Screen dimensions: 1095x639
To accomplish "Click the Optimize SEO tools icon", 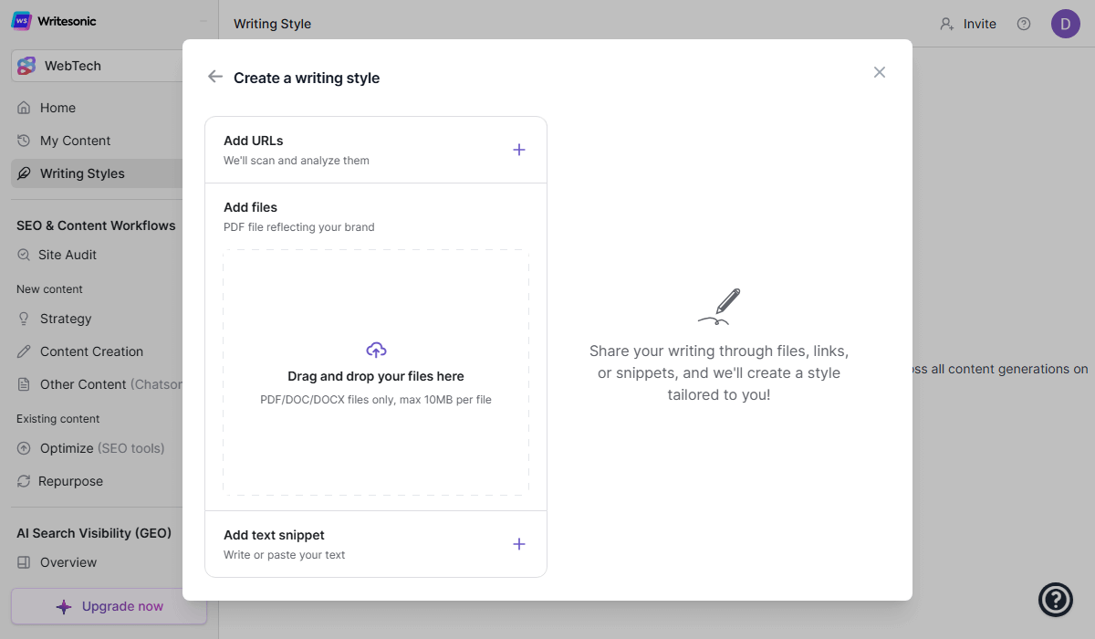I will coord(25,448).
